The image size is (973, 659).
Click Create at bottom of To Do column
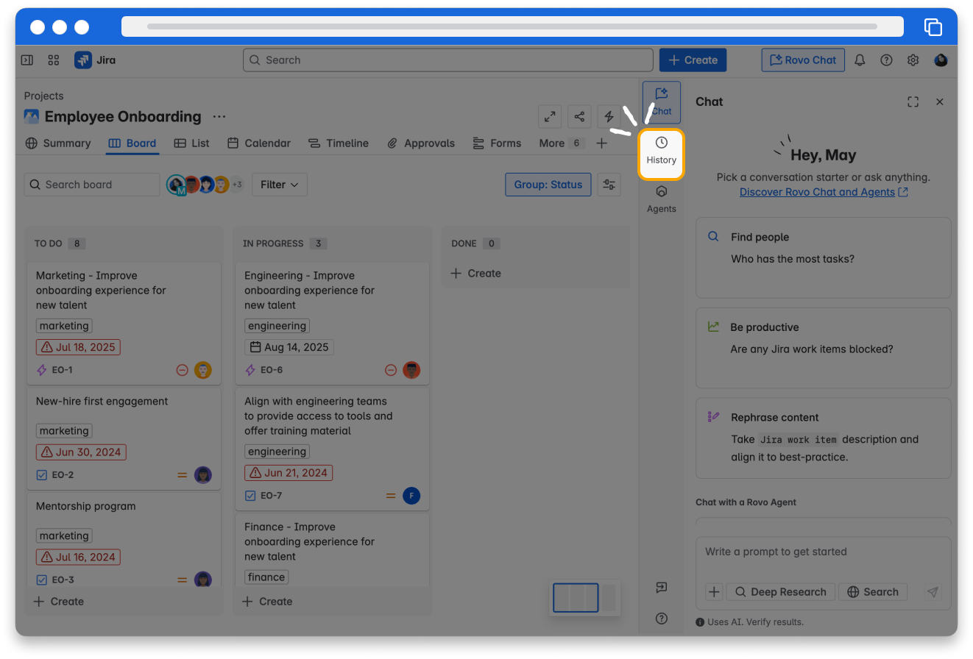[59, 602]
